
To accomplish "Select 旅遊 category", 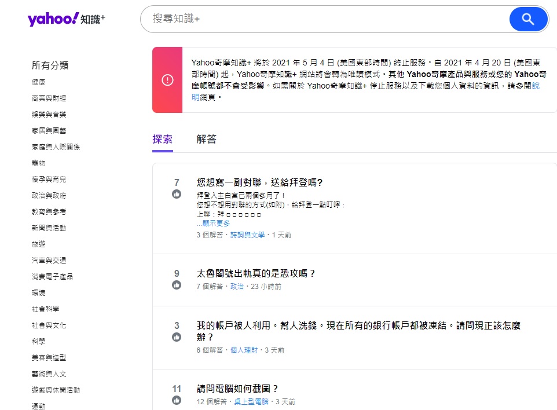I will point(38,244).
